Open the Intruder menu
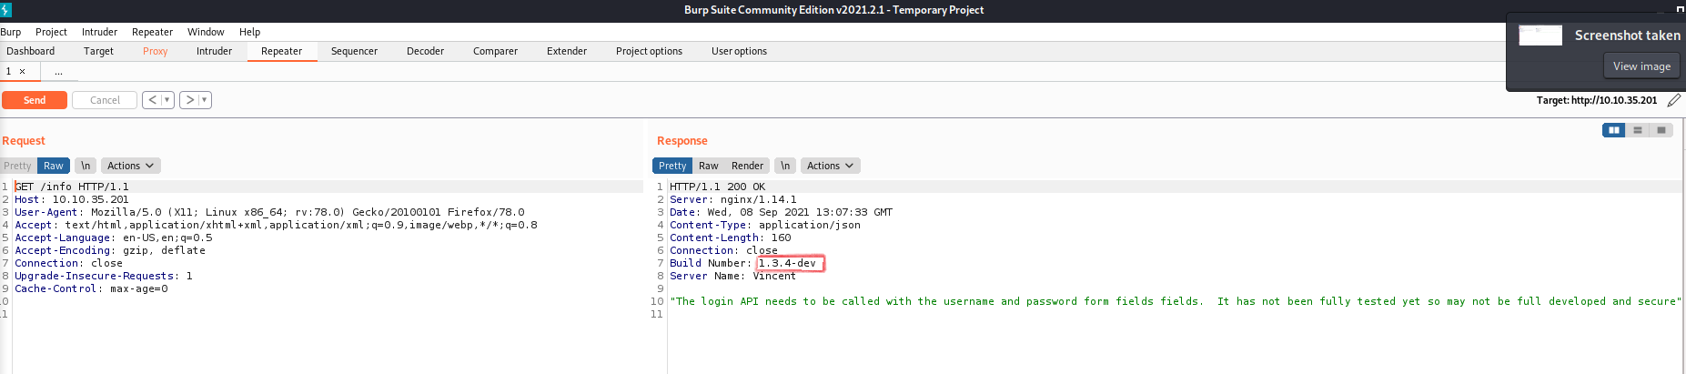This screenshot has width=1686, height=374. (99, 32)
